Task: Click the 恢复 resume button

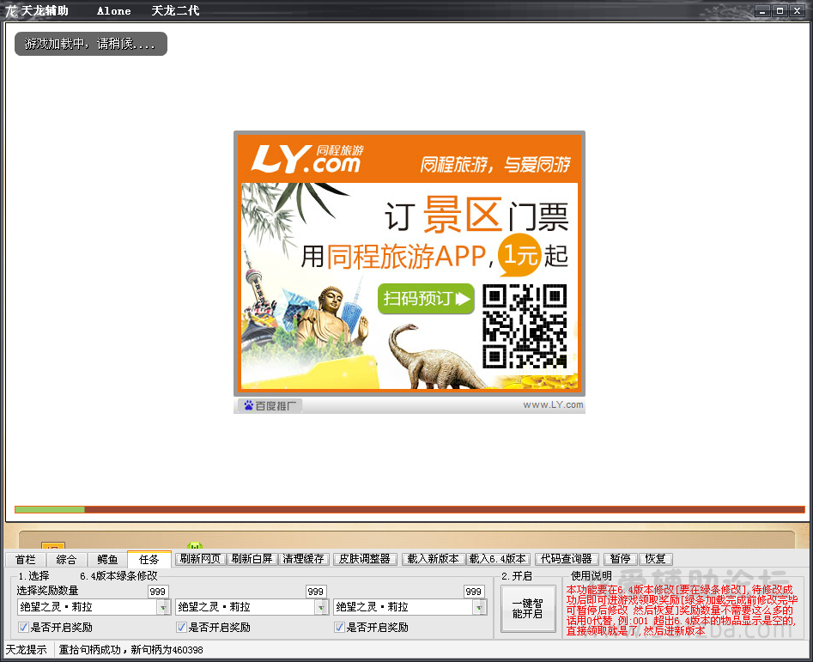Action: [656, 559]
